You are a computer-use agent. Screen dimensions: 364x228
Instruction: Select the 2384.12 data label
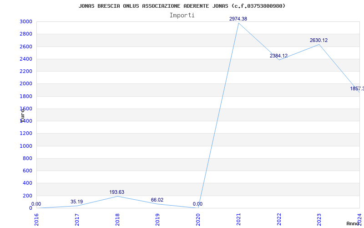(x=278, y=56)
